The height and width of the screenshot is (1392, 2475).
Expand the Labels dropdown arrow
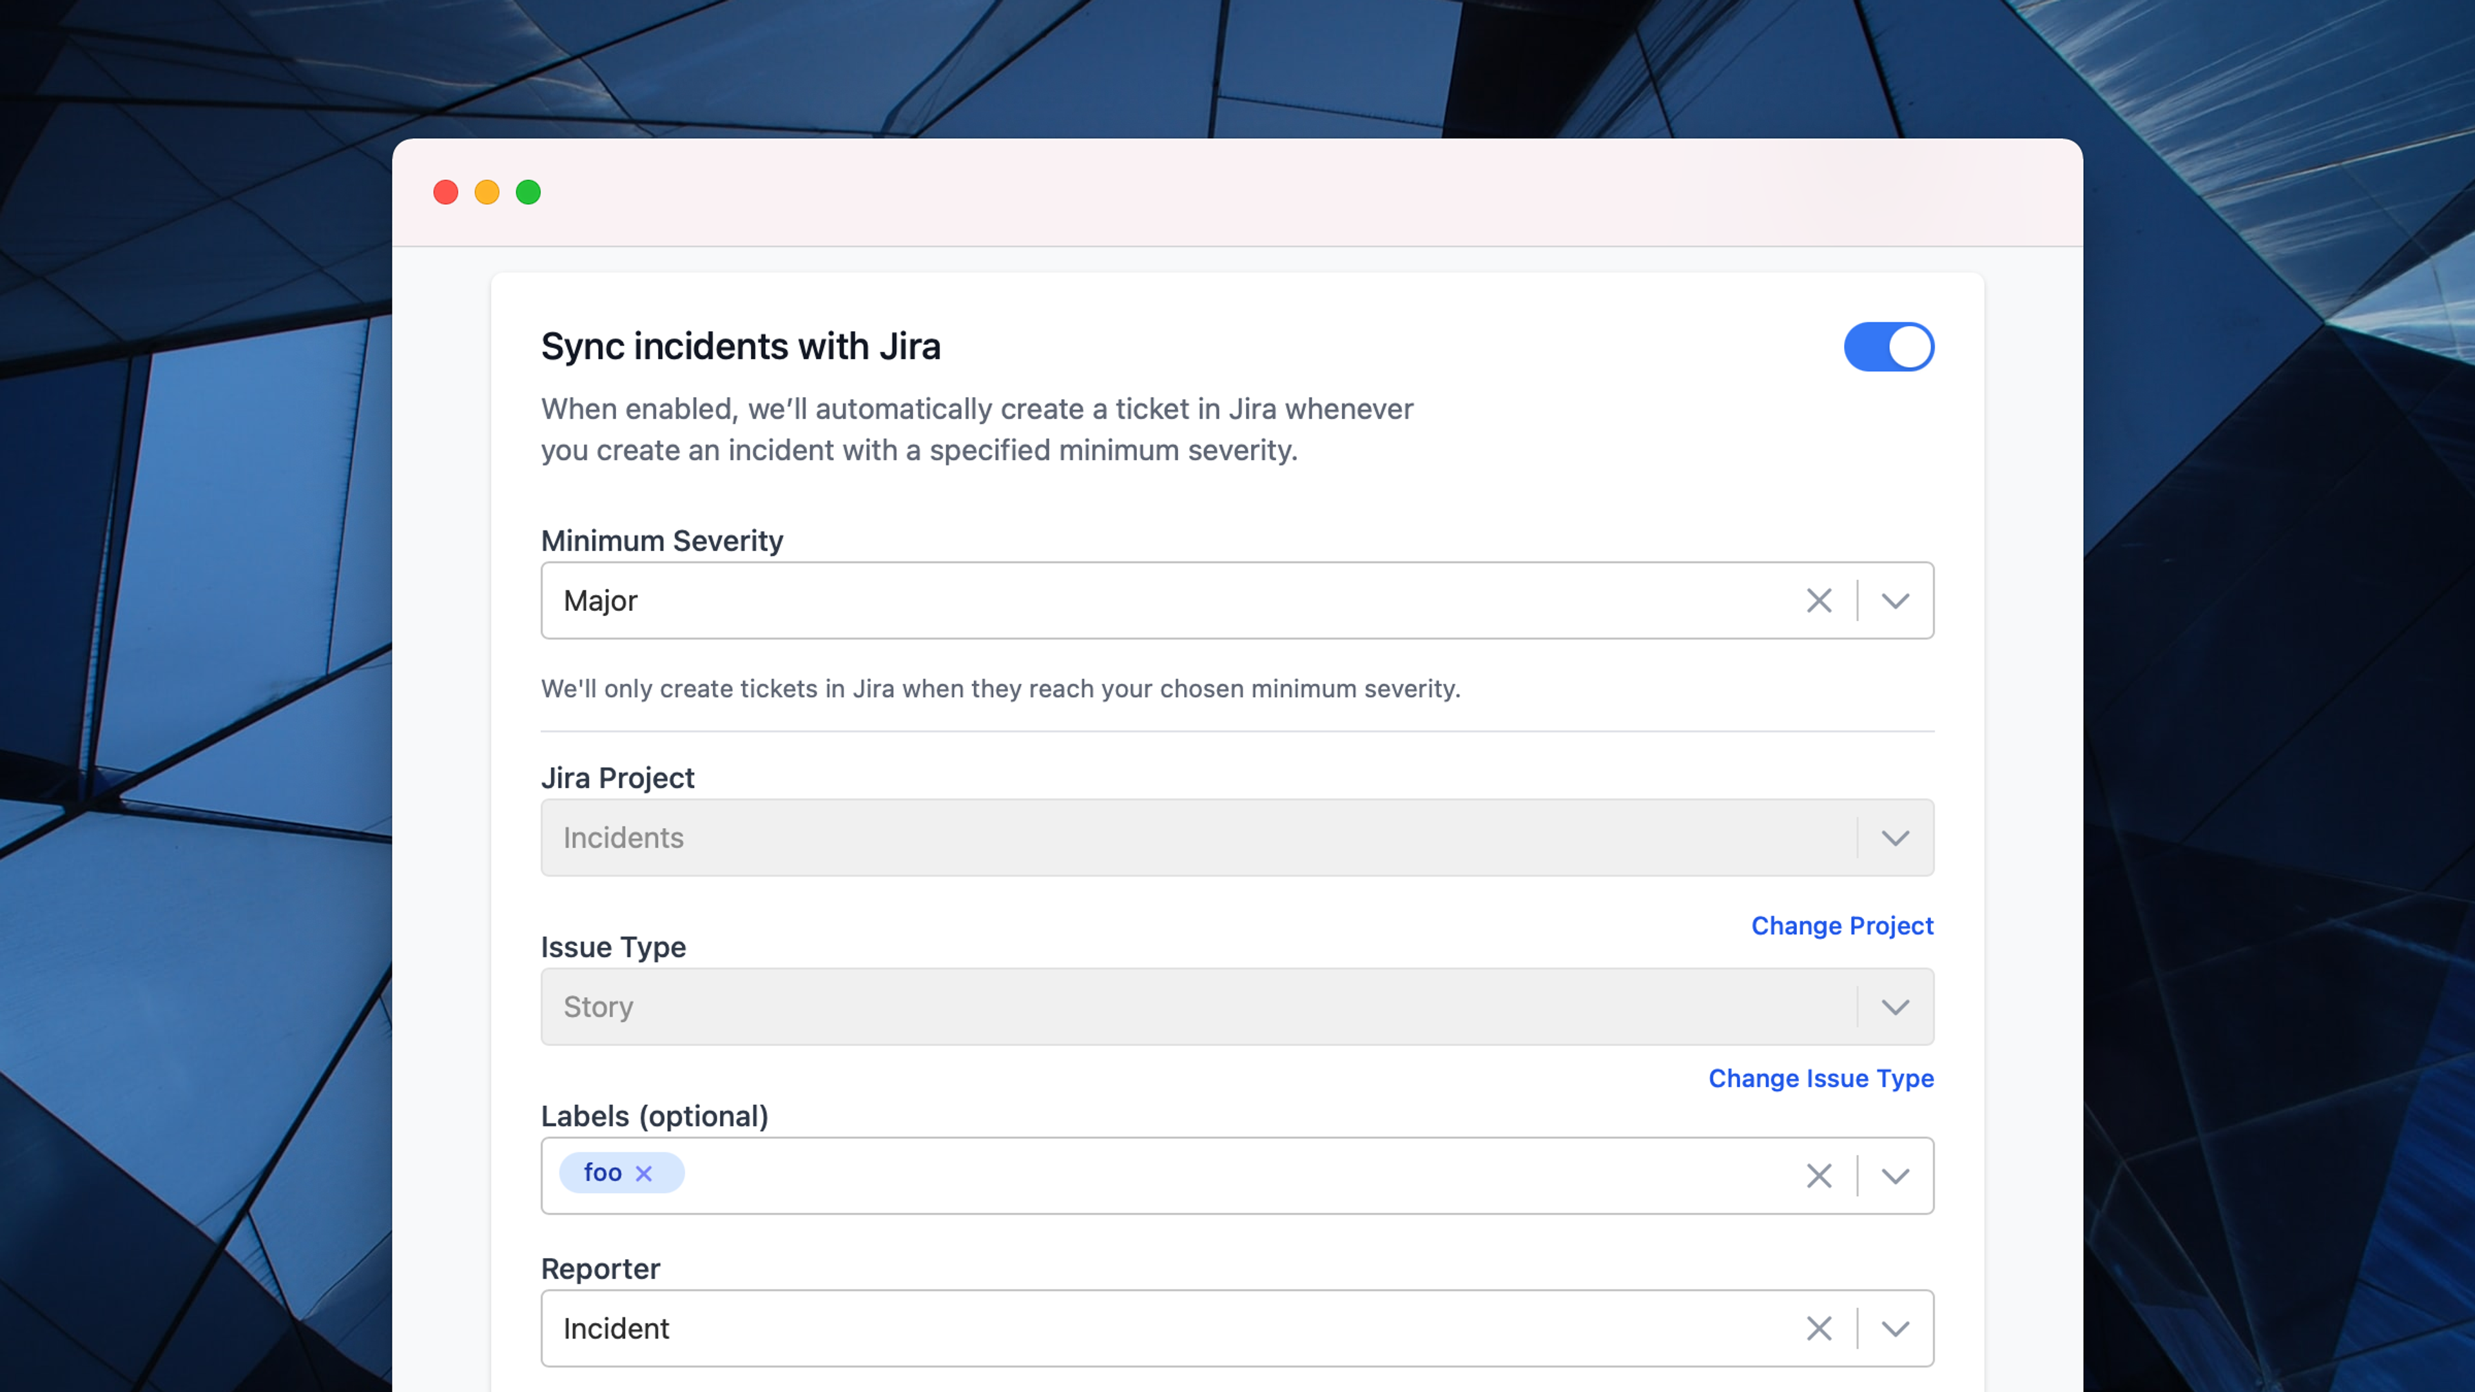coord(1895,1176)
